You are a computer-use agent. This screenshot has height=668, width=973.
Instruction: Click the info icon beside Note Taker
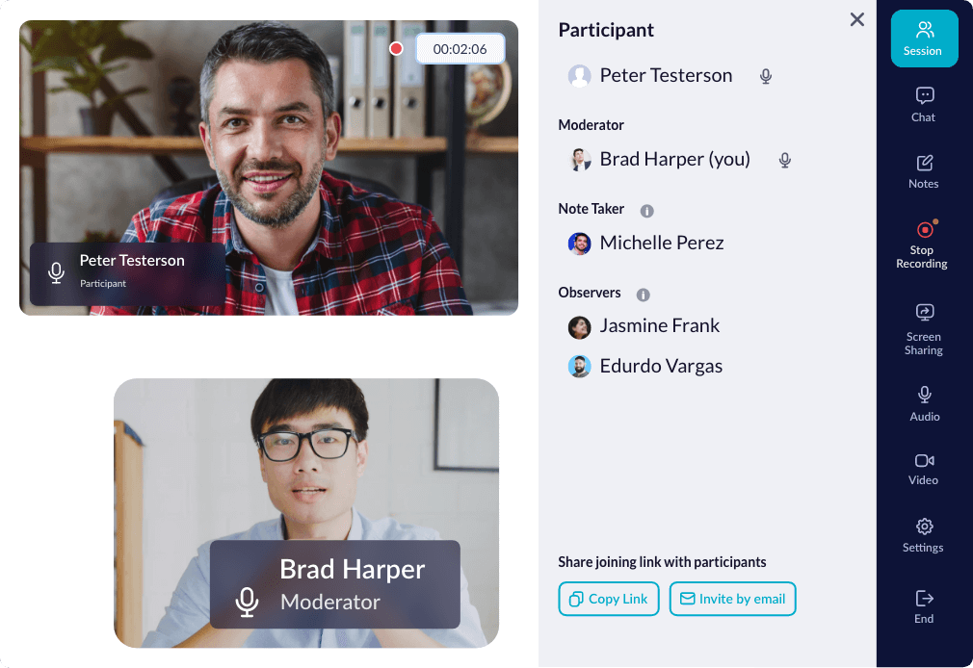click(x=646, y=211)
